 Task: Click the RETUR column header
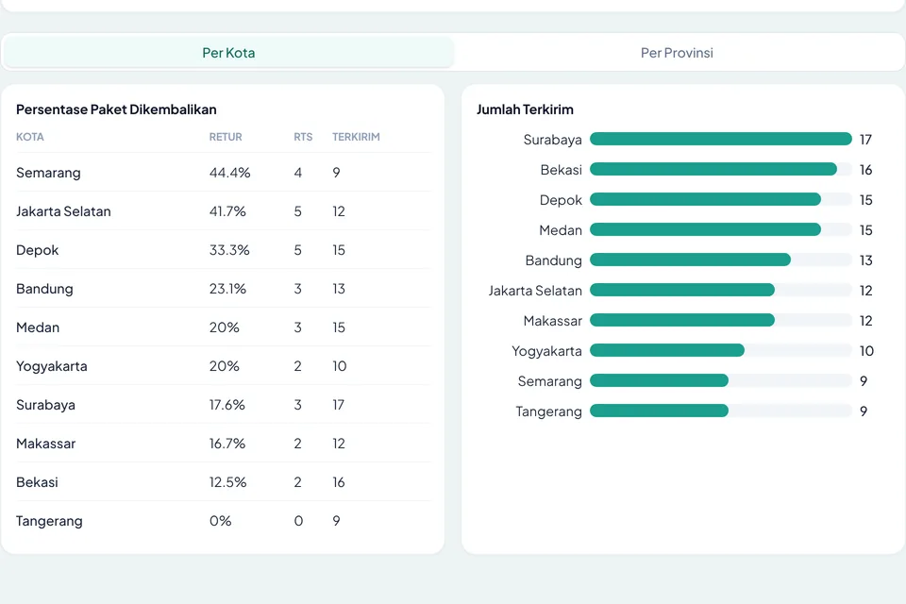click(x=226, y=137)
